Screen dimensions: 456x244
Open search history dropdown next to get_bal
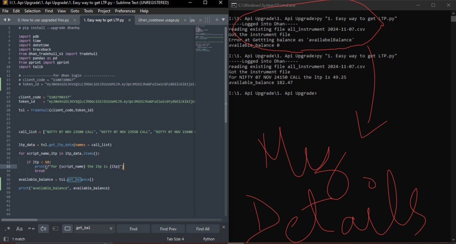[111, 228]
